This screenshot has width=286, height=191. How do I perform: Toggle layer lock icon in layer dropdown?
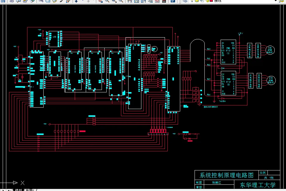click(x=207, y=1)
